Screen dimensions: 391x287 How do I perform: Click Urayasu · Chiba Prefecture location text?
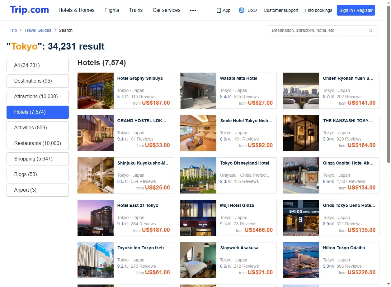(245, 175)
